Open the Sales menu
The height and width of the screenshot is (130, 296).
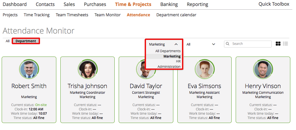click(x=69, y=4)
